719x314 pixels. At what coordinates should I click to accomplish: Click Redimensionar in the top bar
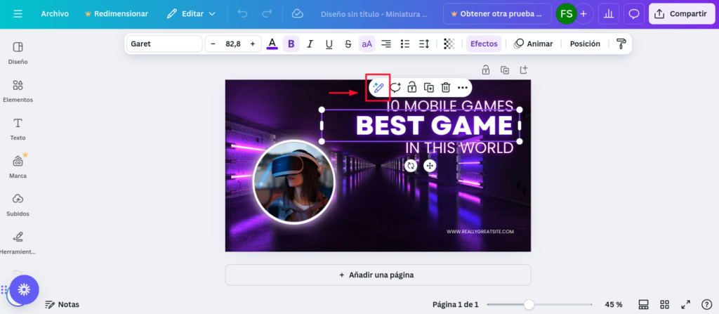coord(117,14)
